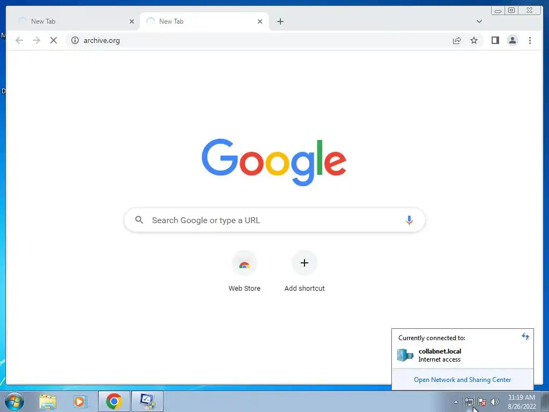Launch Windows Media Player from taskbar
This screenshot has height=412, width=549.
click(x=80, y=401)
